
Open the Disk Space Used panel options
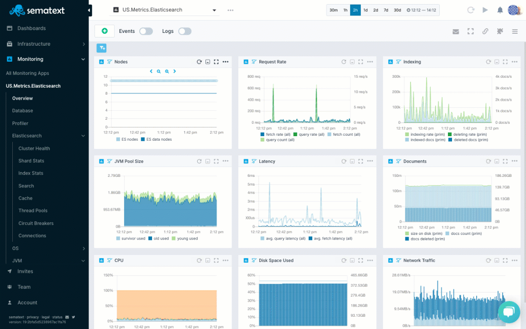(x=370, y=260)
